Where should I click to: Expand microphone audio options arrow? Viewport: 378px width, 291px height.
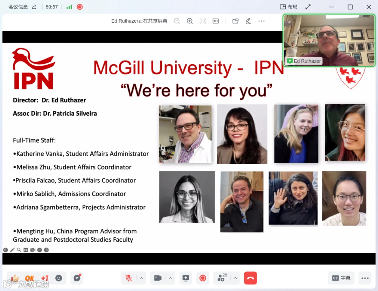[141, 278]
